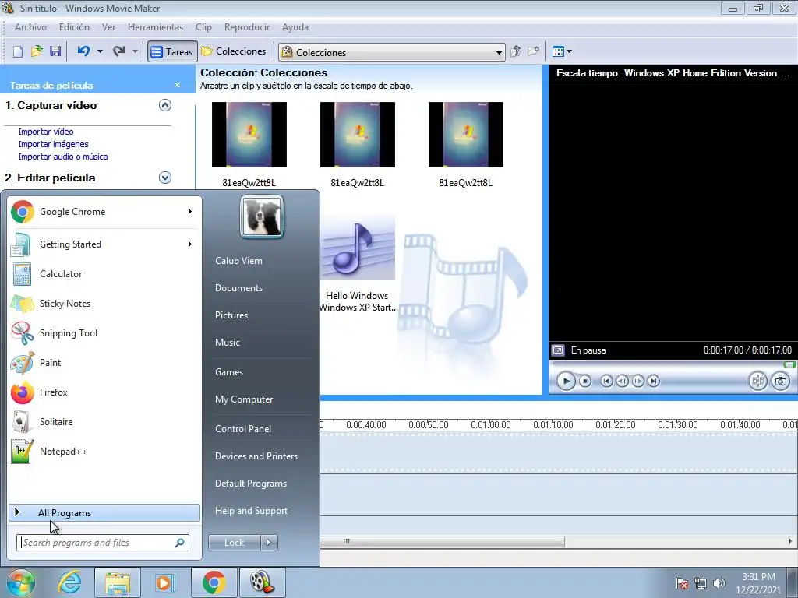Open the Clip menu
This screenshot has height=598, width=798.
pos(203,27)
